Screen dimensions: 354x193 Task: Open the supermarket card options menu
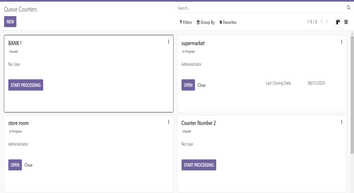pos(341,42)
